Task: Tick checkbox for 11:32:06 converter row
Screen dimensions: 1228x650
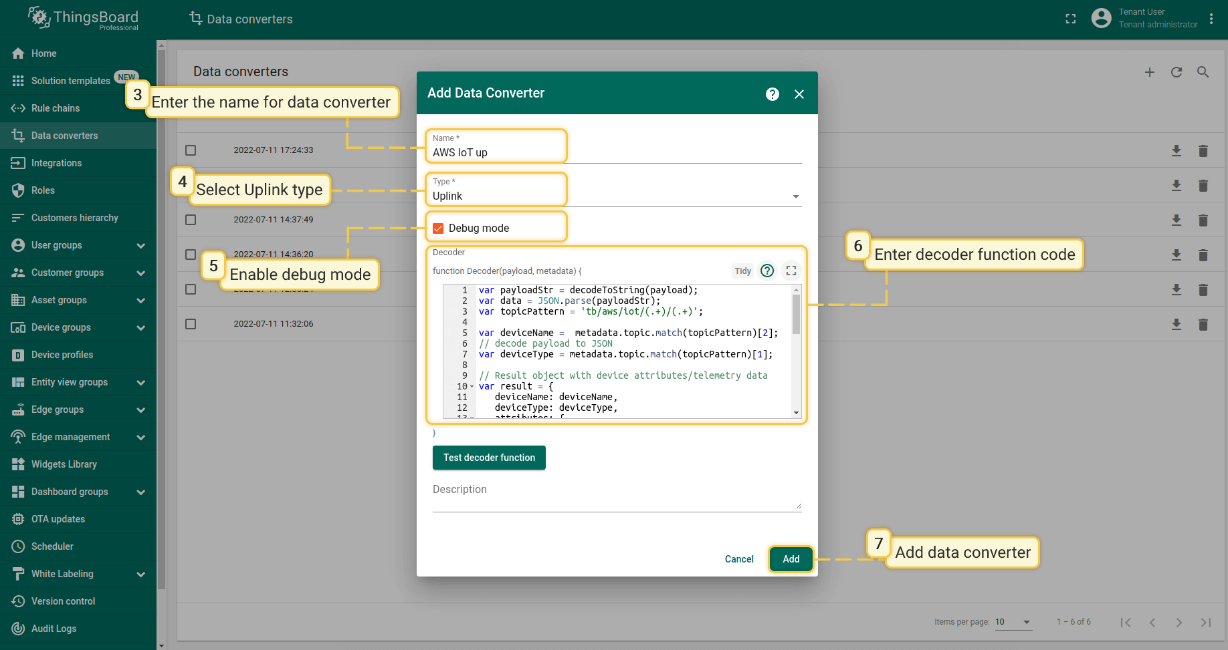Action: pos(191,324)
